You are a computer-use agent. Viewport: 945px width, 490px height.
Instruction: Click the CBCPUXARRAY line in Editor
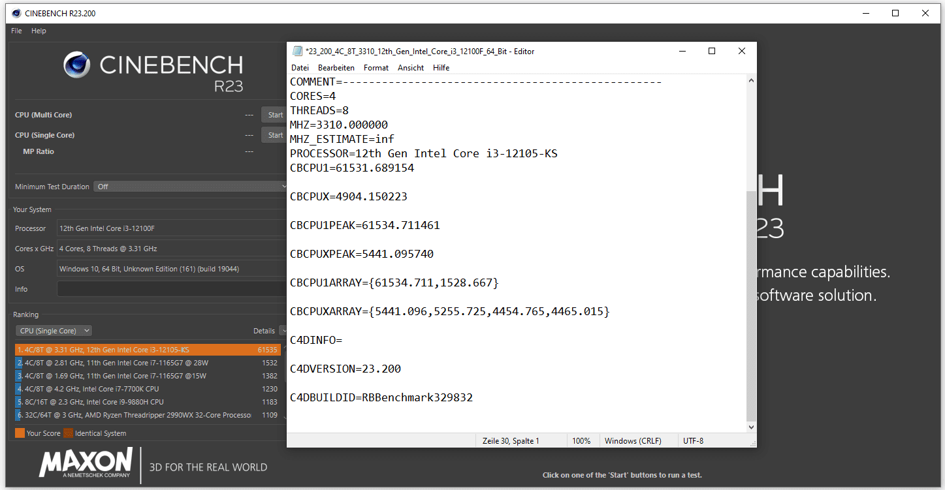[x=450, y=311]
